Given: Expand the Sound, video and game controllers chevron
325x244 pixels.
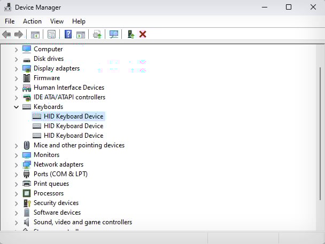Looking at the screenshot, I should pos(17,223).
